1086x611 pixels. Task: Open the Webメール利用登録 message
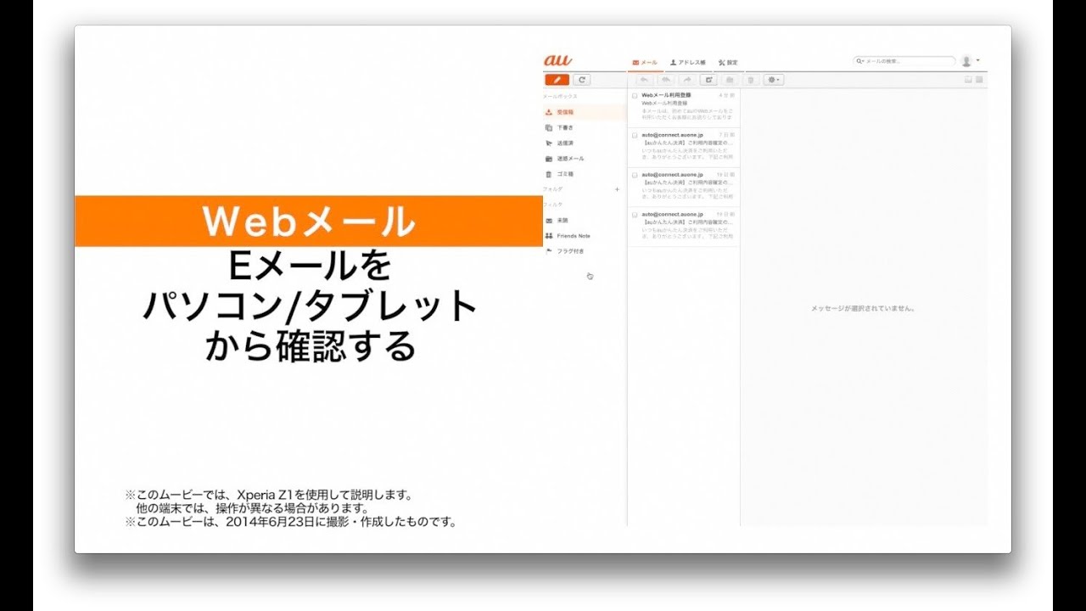point(684,108)
